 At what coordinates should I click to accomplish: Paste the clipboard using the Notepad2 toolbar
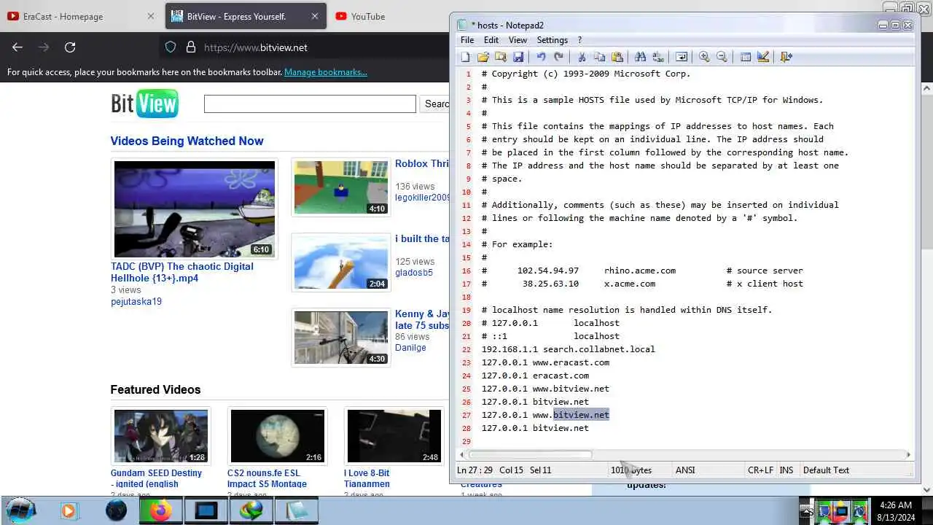(x=617, y=57)
